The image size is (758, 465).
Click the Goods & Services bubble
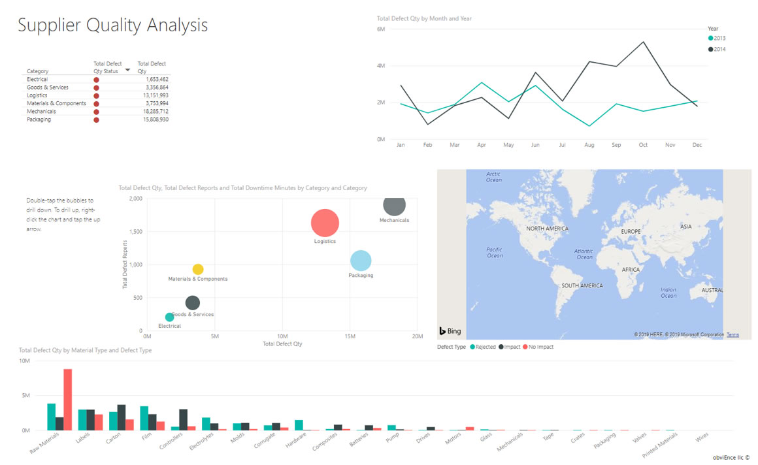pyautogui.click(x=192, y=303)
